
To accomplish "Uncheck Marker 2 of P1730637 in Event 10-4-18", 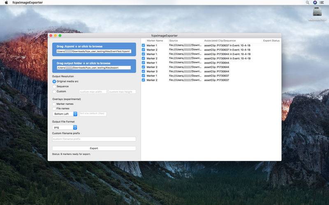I will pos(143,50).
